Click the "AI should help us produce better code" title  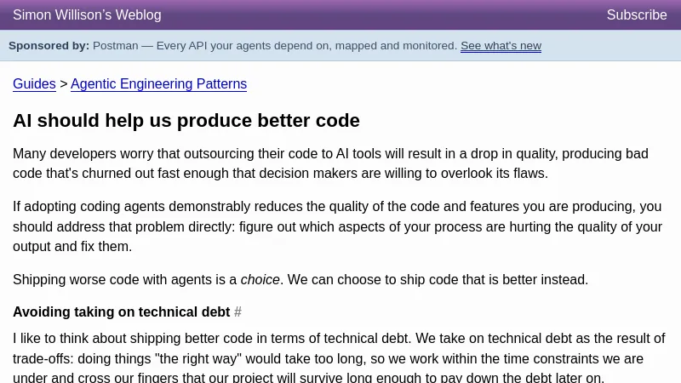[186, 121]
